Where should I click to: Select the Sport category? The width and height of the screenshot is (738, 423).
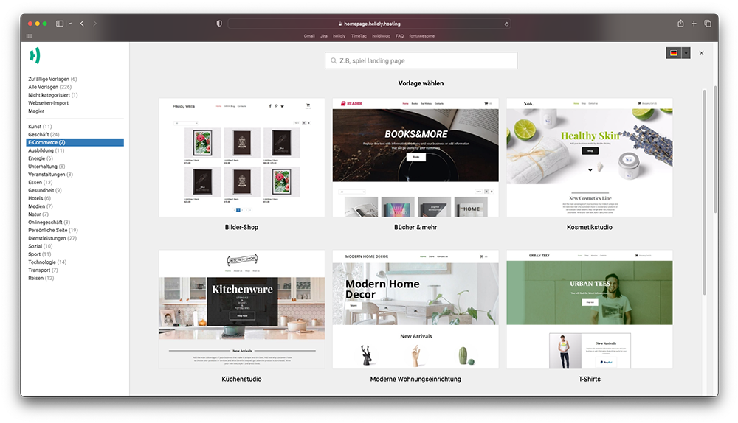click(x=40, y=254)
